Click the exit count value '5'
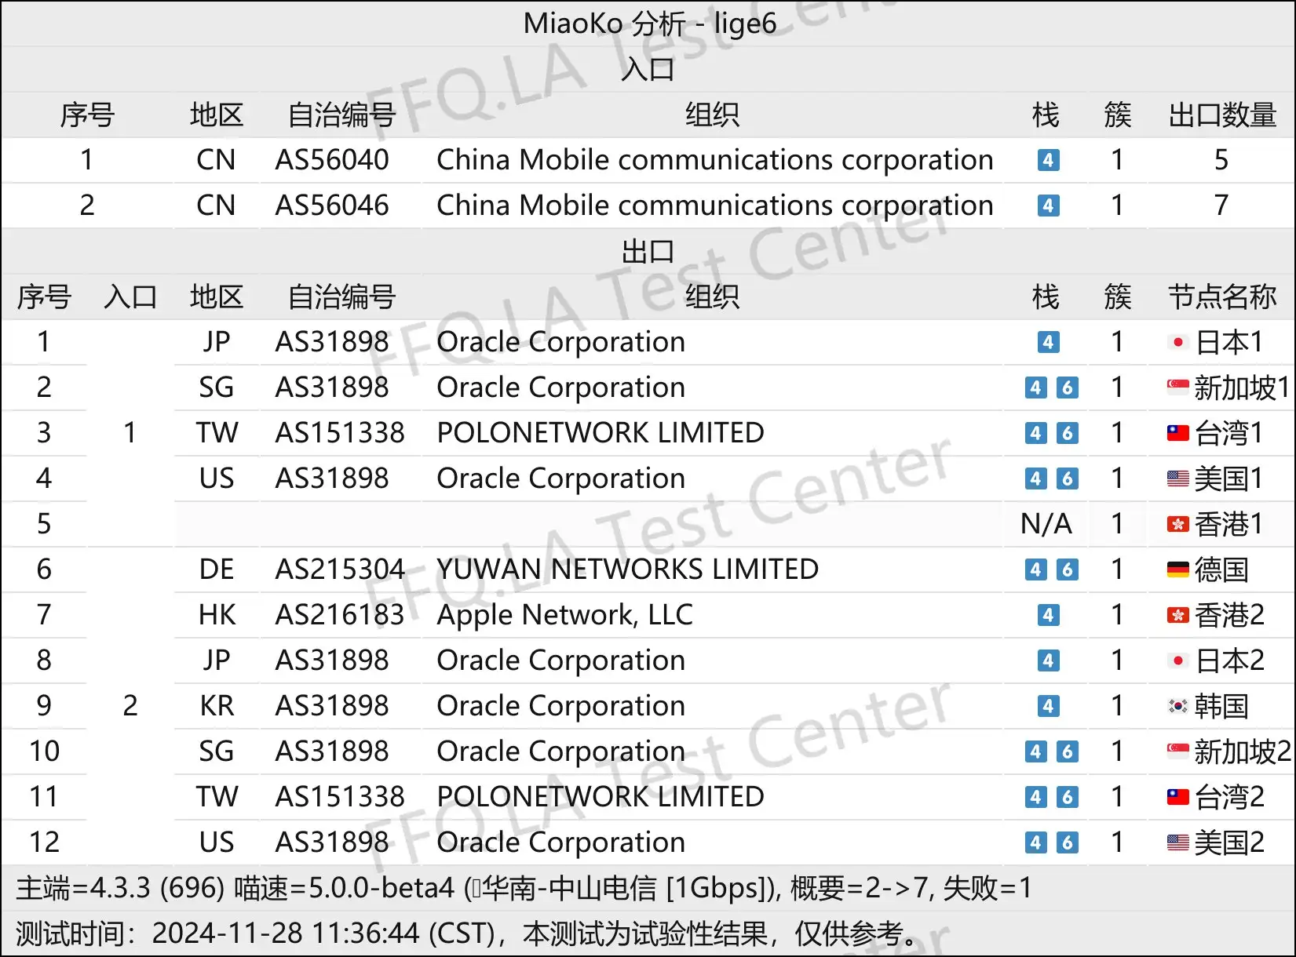Image resolution: width=1296 pixels, height=957 pixels. 1221,160
